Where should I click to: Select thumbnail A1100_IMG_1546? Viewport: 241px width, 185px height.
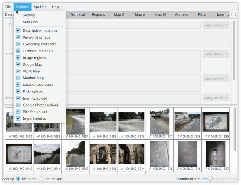(188, 156)
